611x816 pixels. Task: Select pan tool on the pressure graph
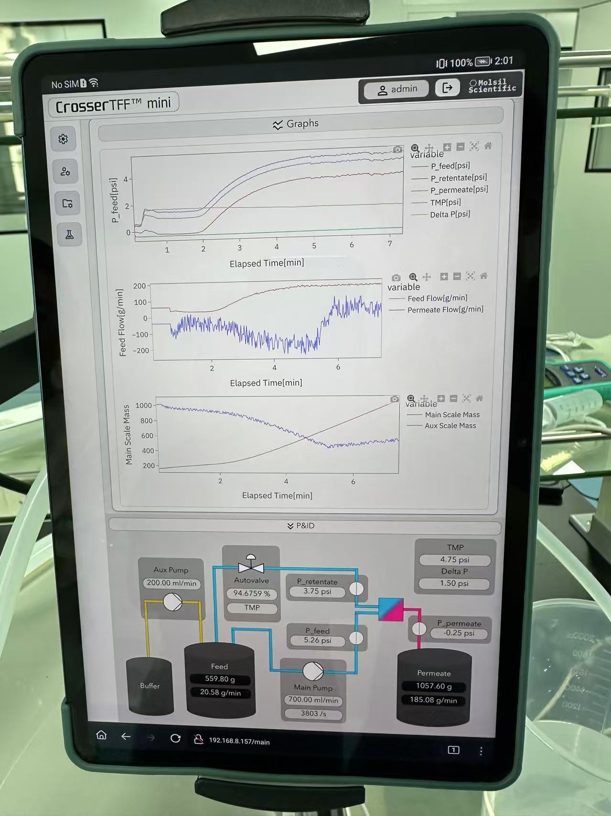(x=429, y=148)
